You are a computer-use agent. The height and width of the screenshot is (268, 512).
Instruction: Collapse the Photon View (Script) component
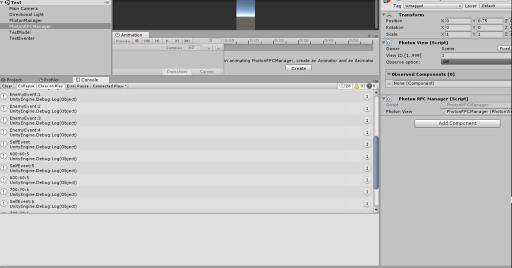tap(383, 43)
